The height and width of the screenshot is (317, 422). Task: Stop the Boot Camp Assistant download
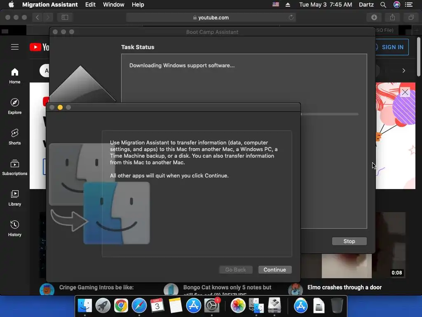(x=349, y=241)
